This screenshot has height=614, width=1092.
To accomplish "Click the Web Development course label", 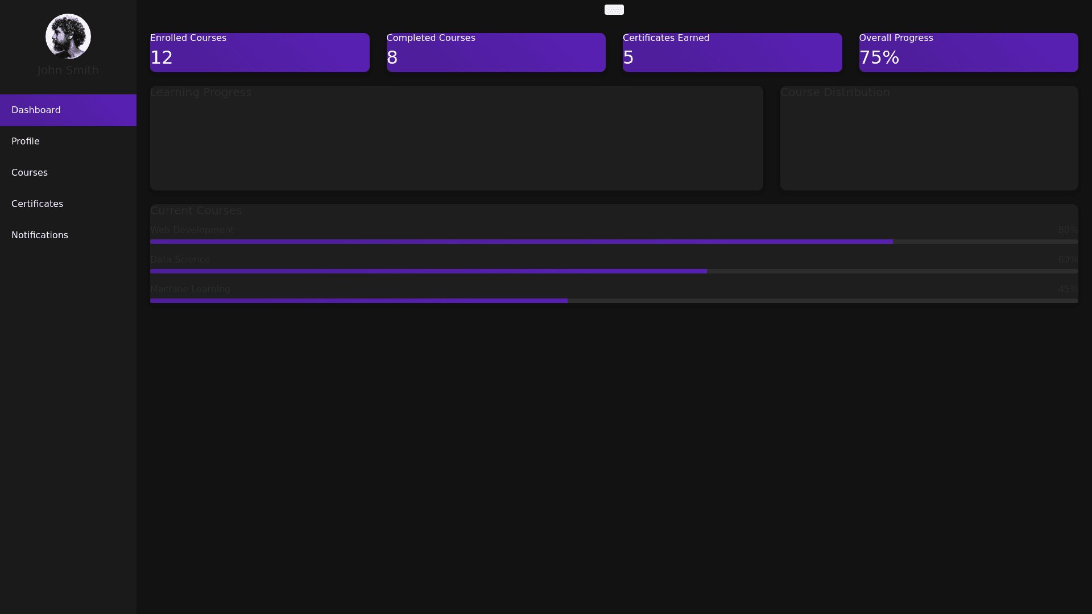I will pos(192,230).
